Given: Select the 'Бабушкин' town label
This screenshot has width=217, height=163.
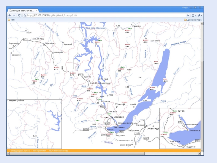Looking at the screenshot, I should [x=133, y=131].
